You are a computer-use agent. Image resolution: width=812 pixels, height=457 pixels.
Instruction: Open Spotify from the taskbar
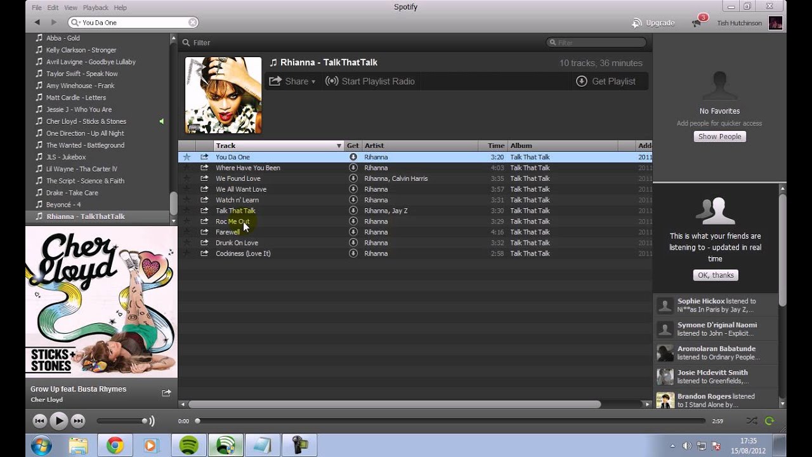click(188, 446)
